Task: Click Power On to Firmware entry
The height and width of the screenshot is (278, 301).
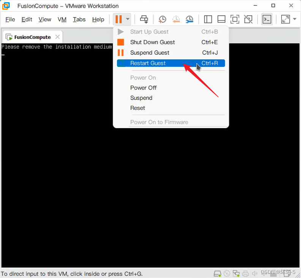Action: (171, 122)
